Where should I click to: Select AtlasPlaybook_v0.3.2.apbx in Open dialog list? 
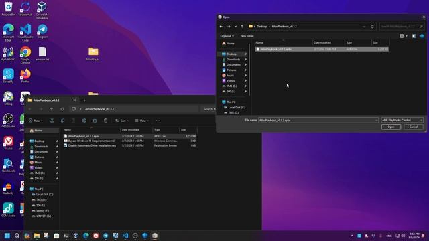322,49
